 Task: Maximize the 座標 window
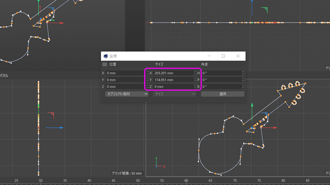point(223,56)
